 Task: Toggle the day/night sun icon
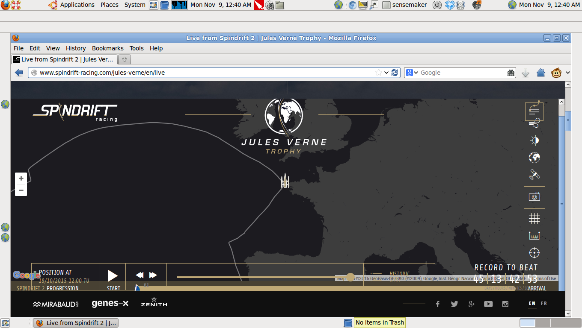point(534,141)
